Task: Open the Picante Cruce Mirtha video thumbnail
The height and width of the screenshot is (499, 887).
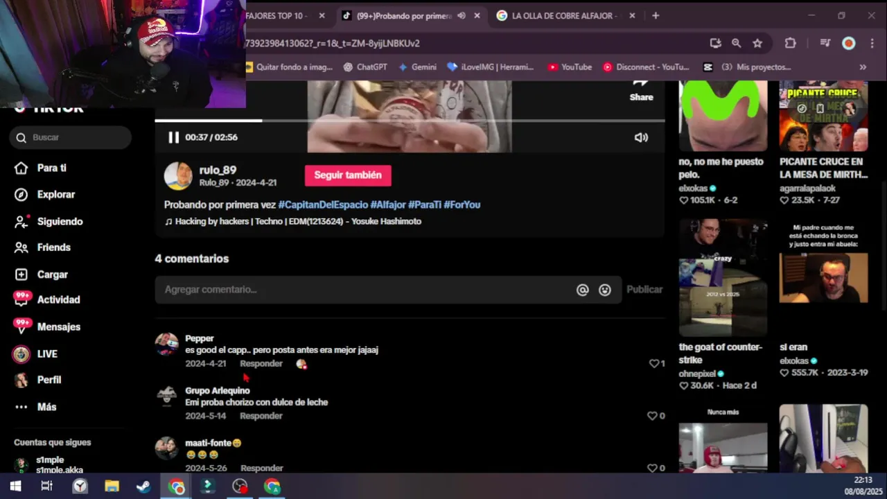Action: point(823,116)
